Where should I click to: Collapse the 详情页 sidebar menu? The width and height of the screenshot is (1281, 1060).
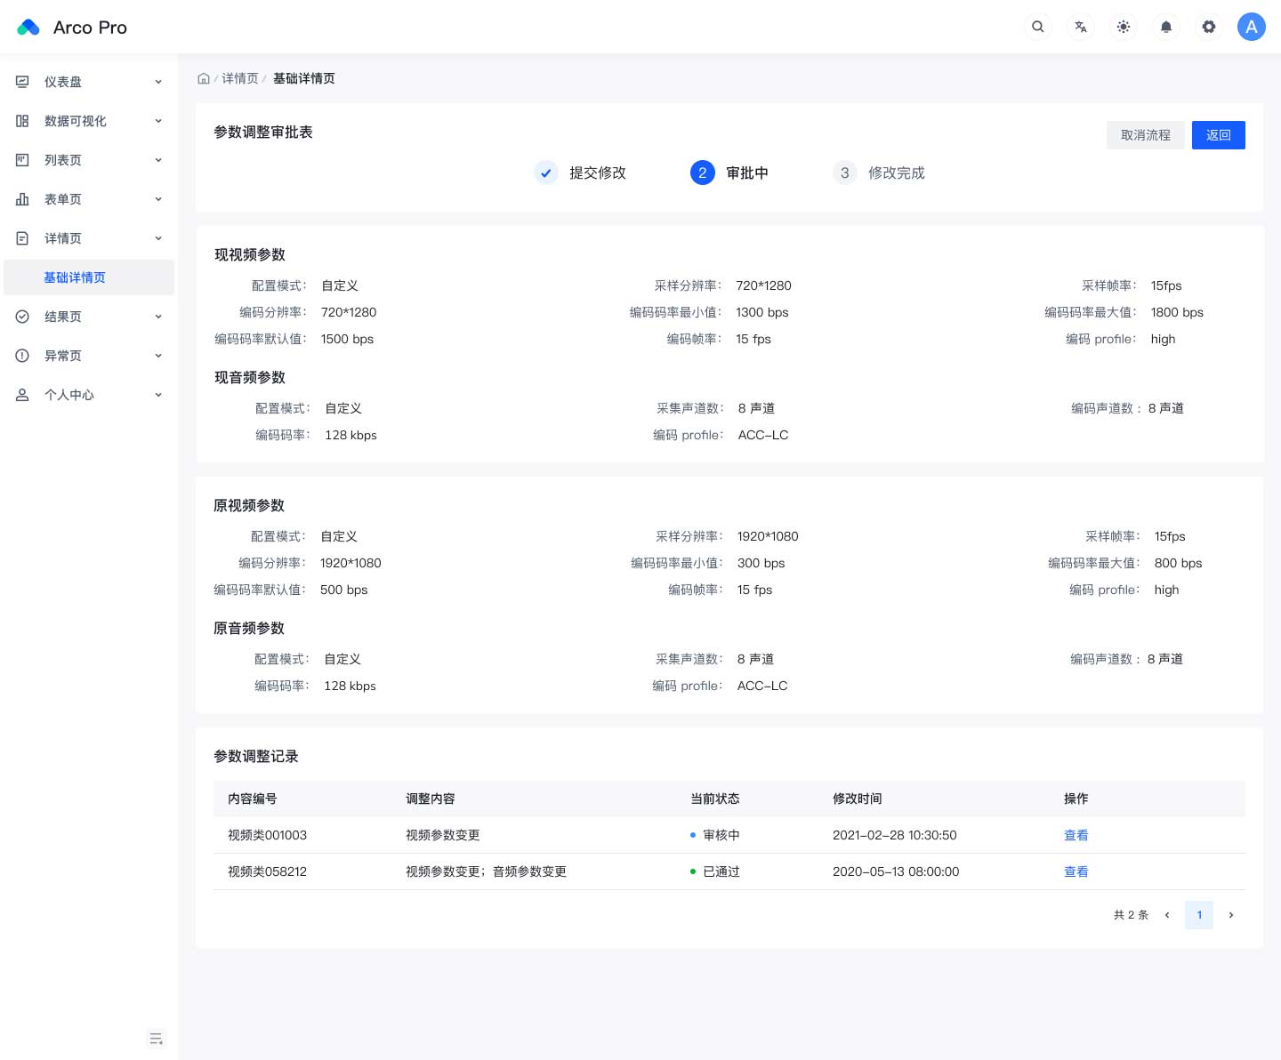click(89, 238)
